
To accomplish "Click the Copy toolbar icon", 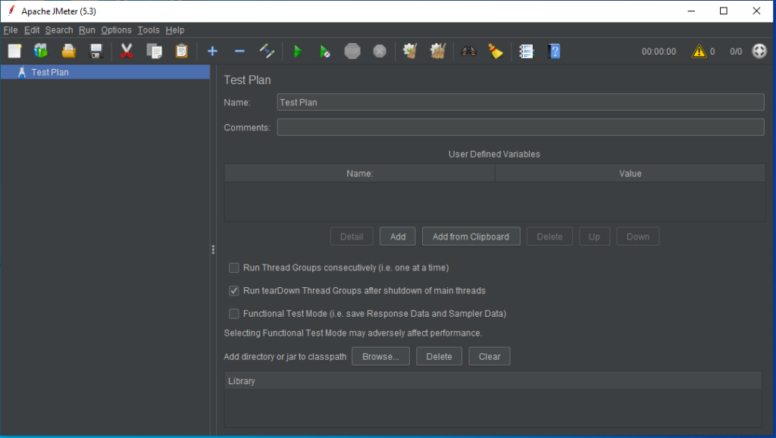I will pos(154,51).
